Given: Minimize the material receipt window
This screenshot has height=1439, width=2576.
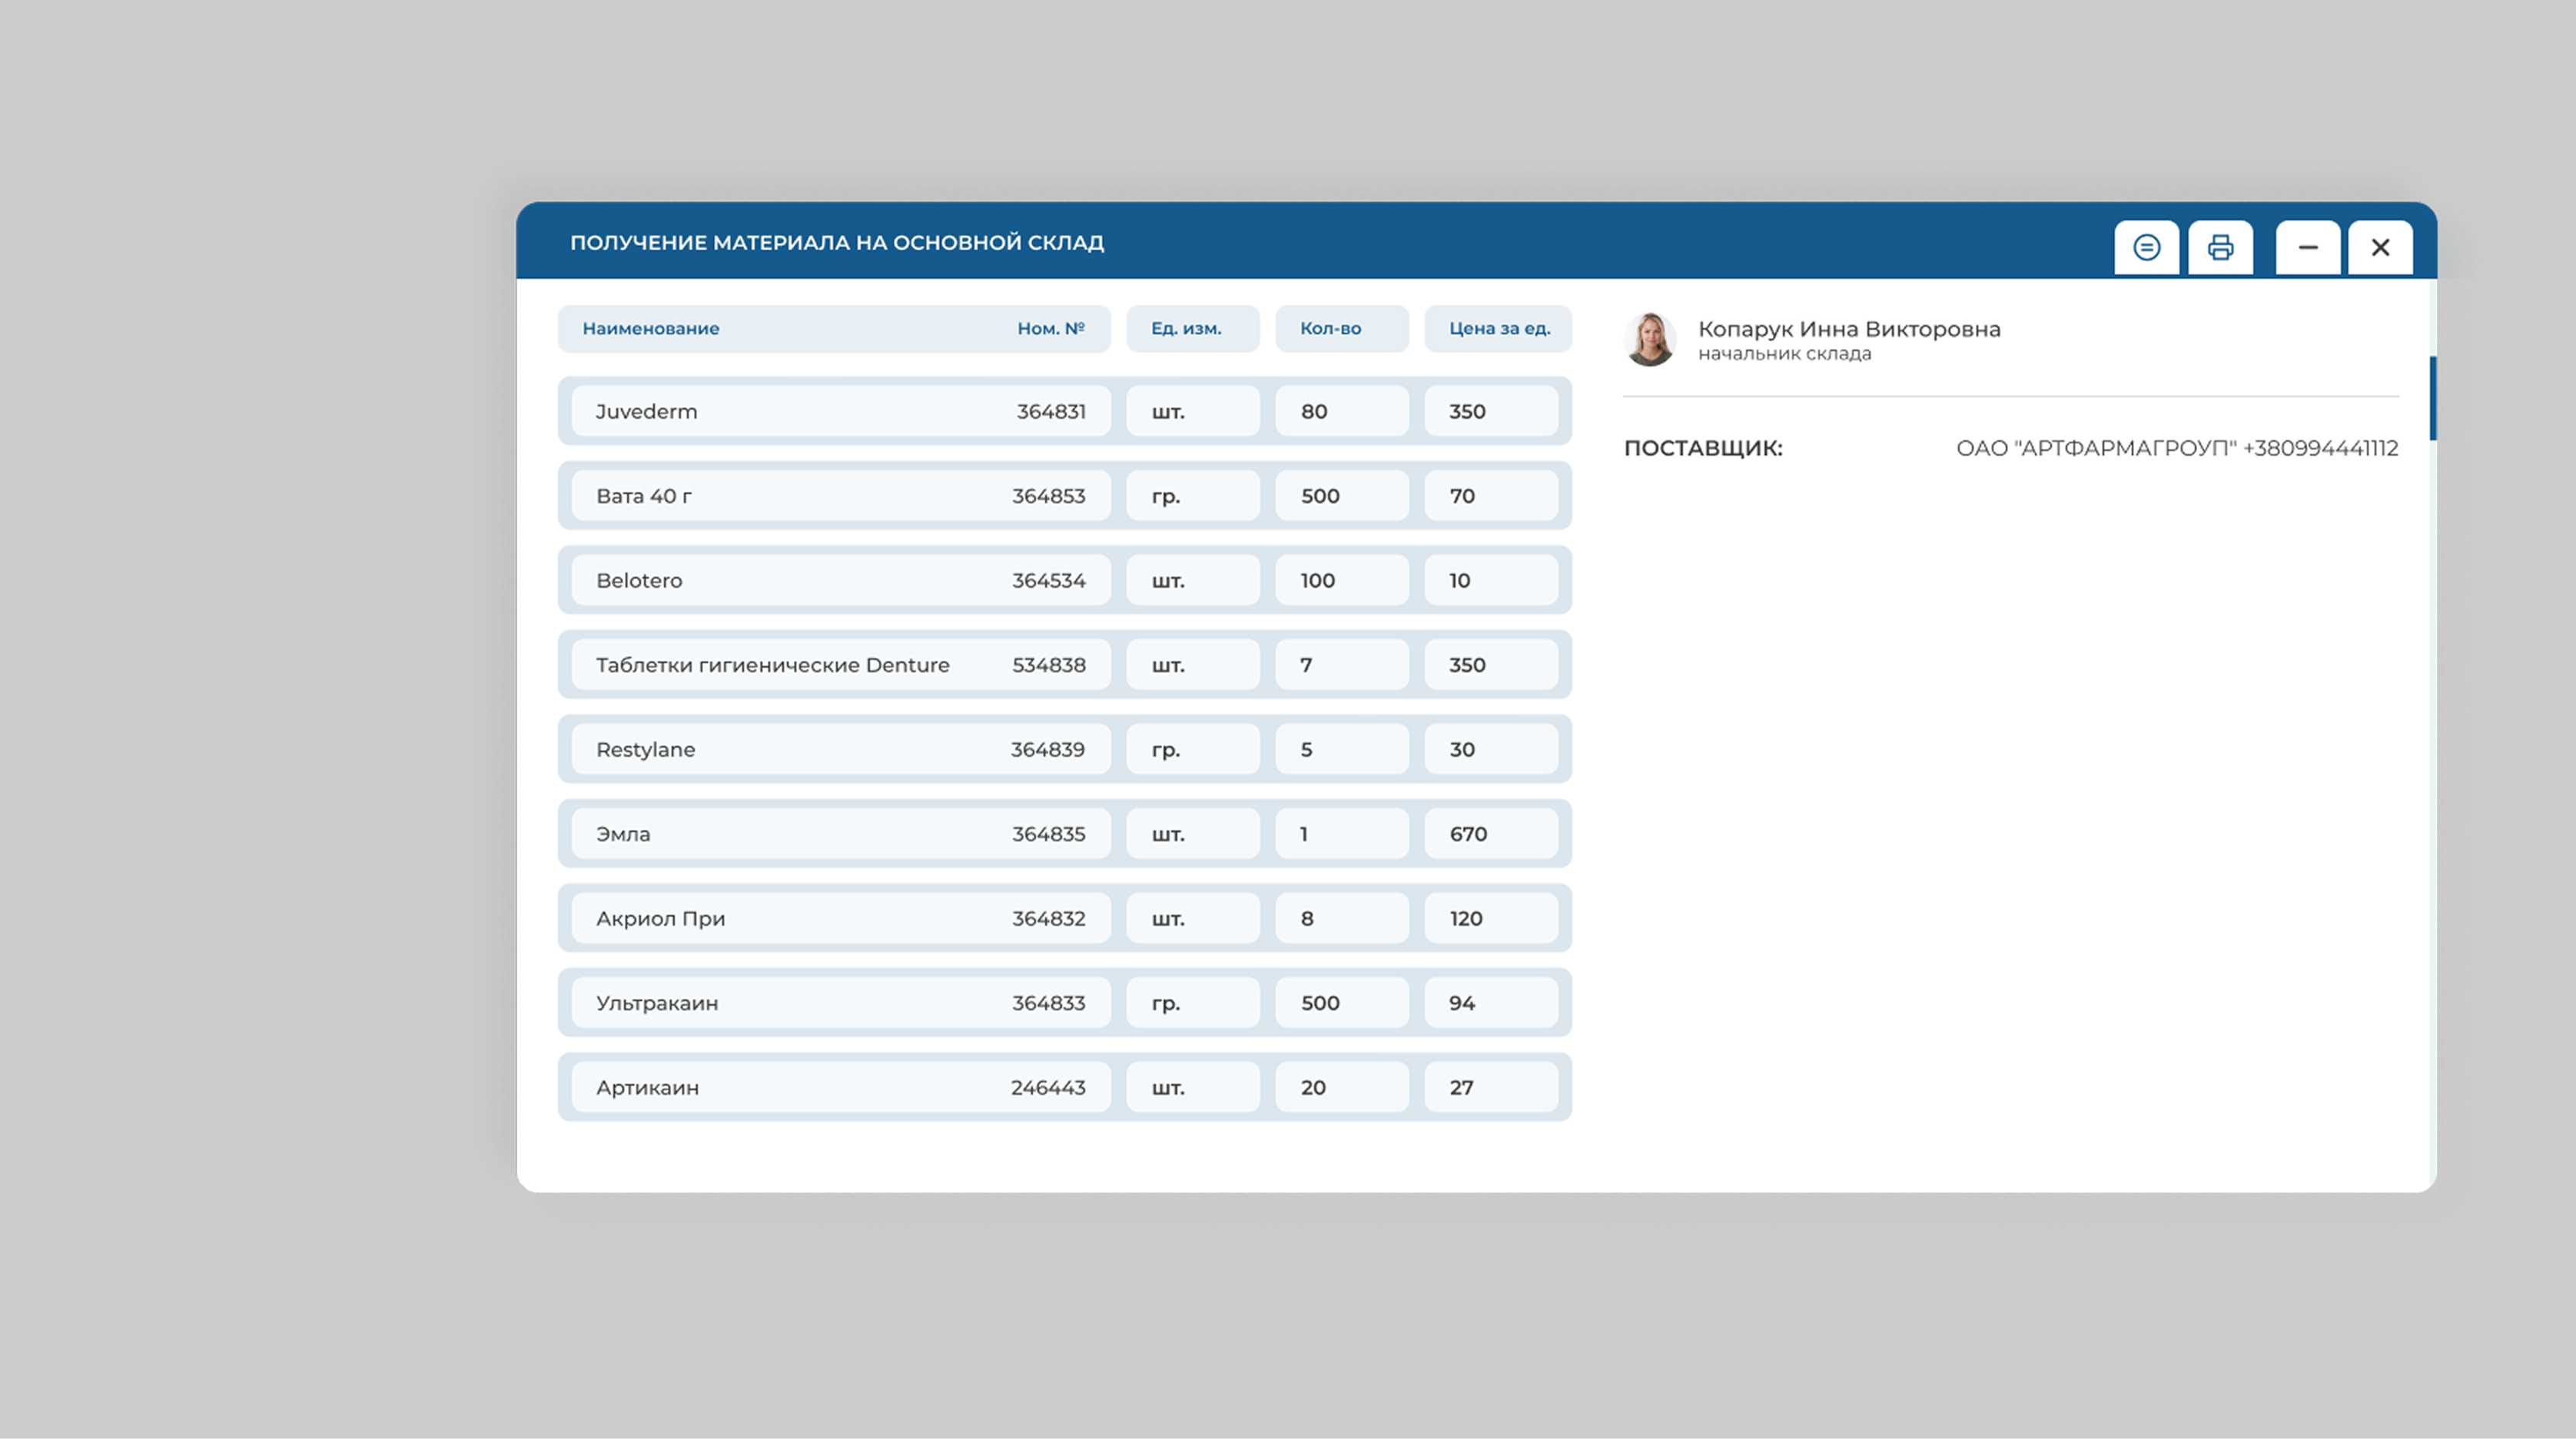Looking at the screenshot, I should pos(2307,247).
